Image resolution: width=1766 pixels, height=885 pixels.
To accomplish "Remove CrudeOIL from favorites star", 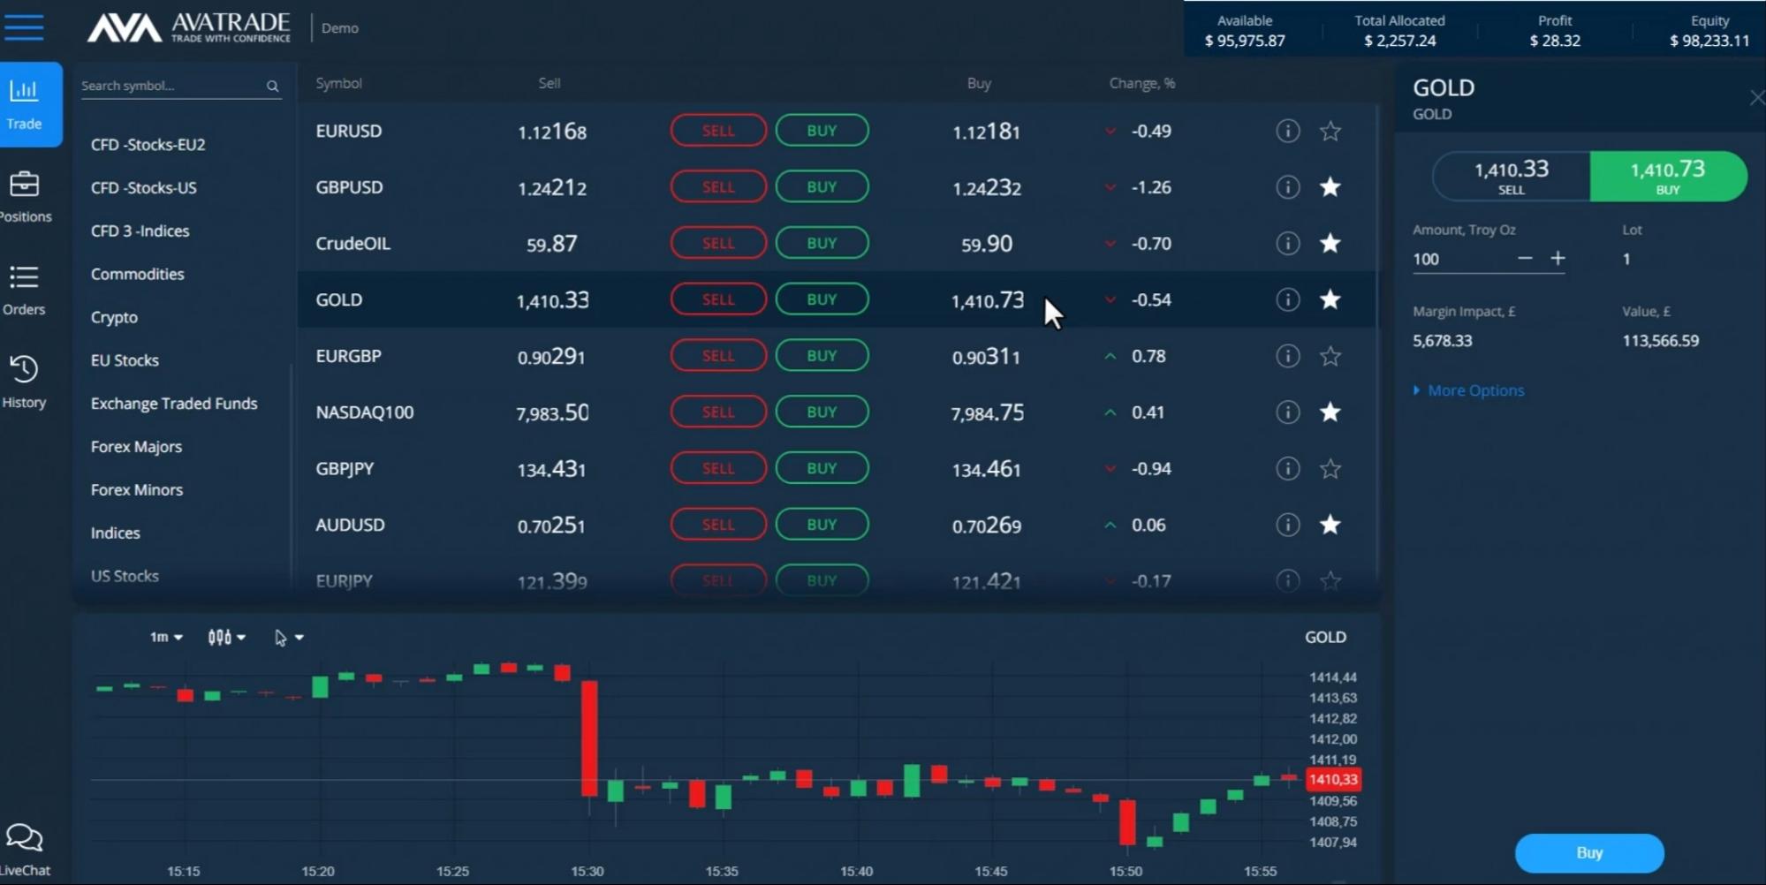I will 1330,243.
